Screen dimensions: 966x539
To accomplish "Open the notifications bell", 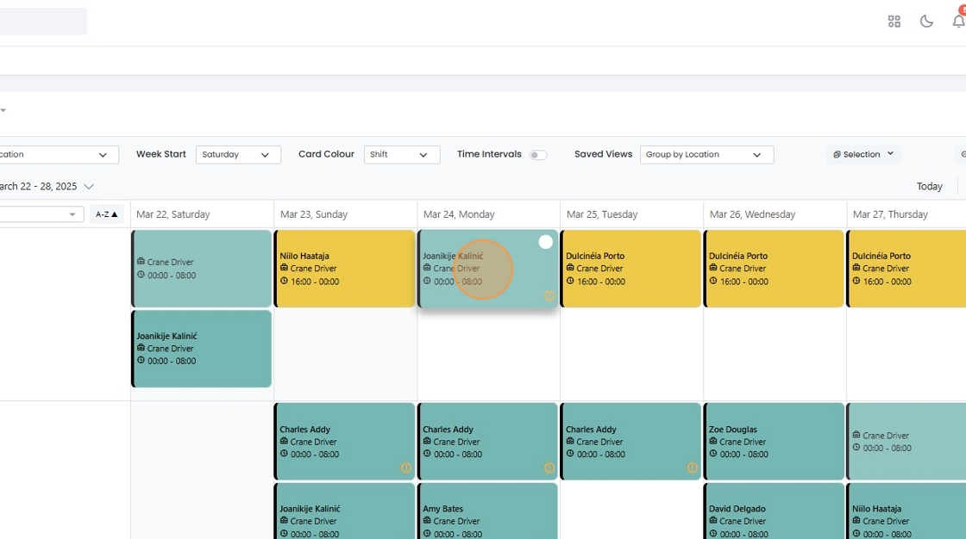I will 957,22.
